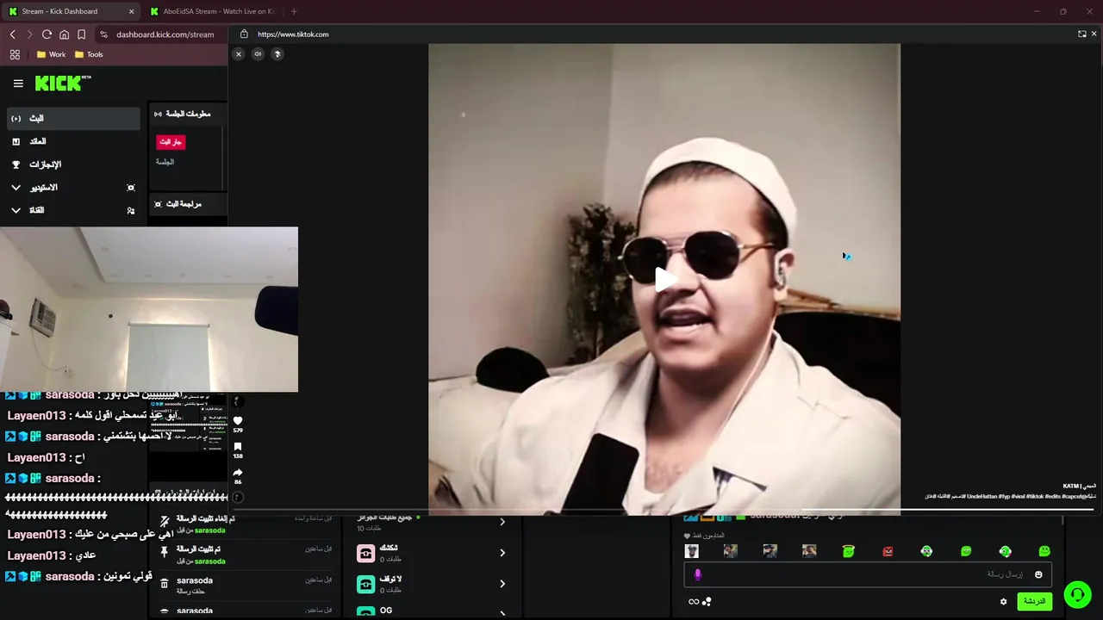
Task: Expand the شكشك reward row chevron
Action: coord(502,553)
